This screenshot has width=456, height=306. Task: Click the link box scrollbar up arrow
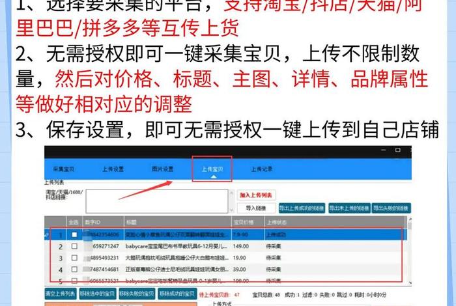click(x=231, y=192)
